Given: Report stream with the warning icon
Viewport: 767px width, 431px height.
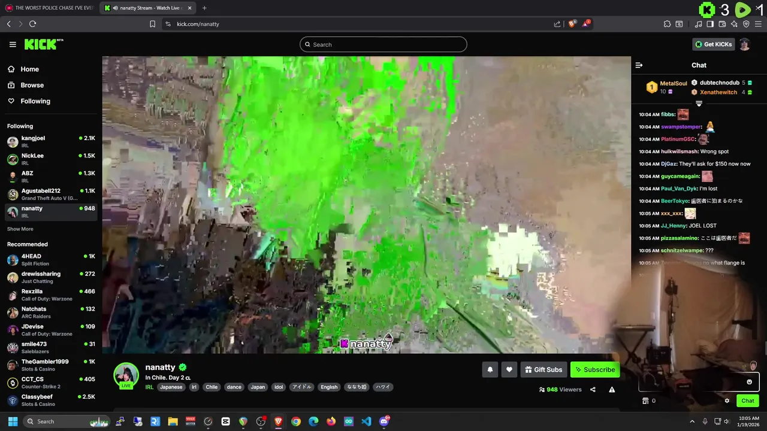Looking at the screenshot, I should [612, 390].
